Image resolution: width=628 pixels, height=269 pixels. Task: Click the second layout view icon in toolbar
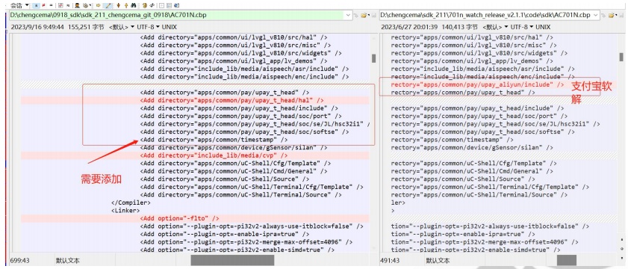point(169,6)
